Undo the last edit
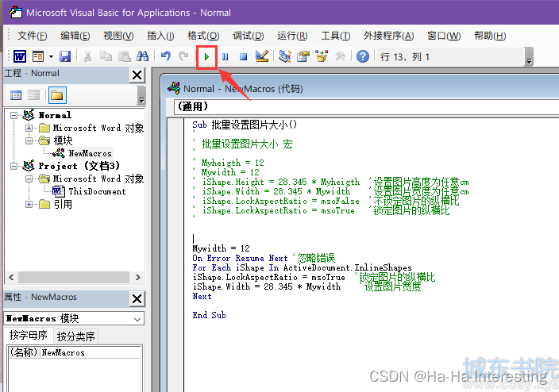This screenshot has width=559, height=392. (165, 56)
